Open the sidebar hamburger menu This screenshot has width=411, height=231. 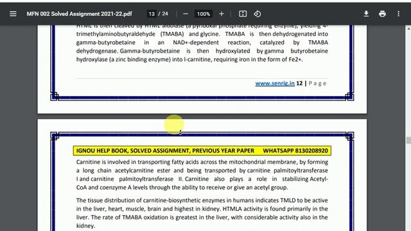13,14
